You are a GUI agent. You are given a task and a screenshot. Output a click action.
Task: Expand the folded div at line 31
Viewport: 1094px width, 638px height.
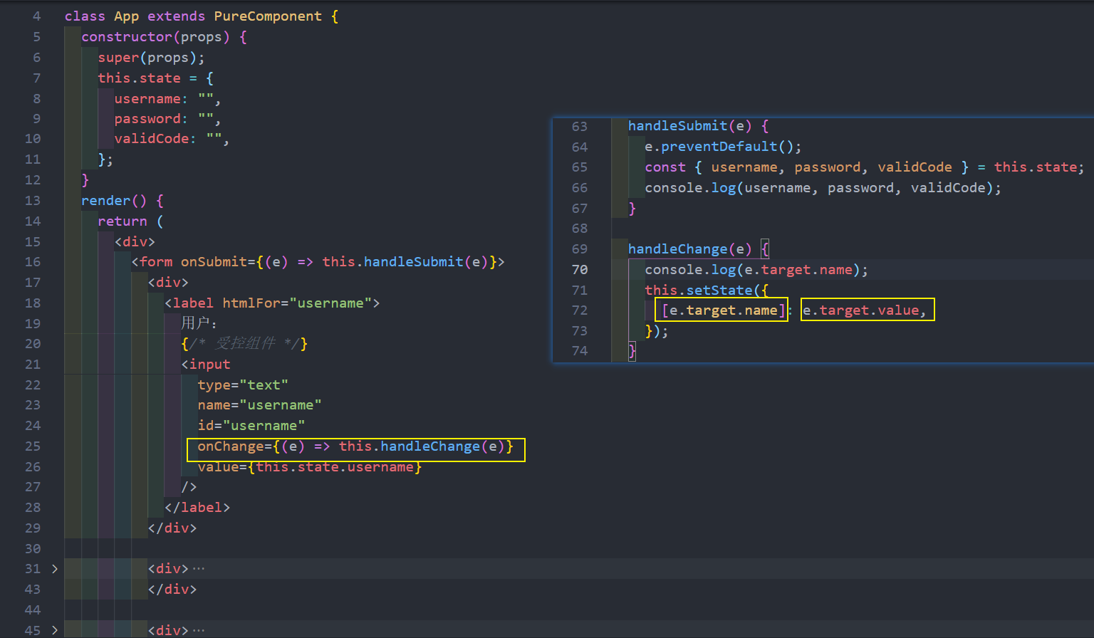[x=55, y=569]
